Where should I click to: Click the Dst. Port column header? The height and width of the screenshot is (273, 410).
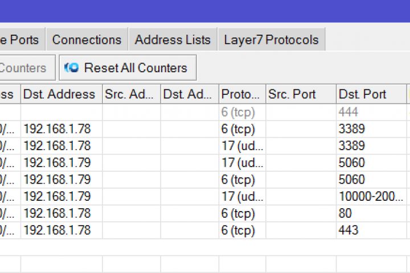pyautogui.click(x=362, y=94)
